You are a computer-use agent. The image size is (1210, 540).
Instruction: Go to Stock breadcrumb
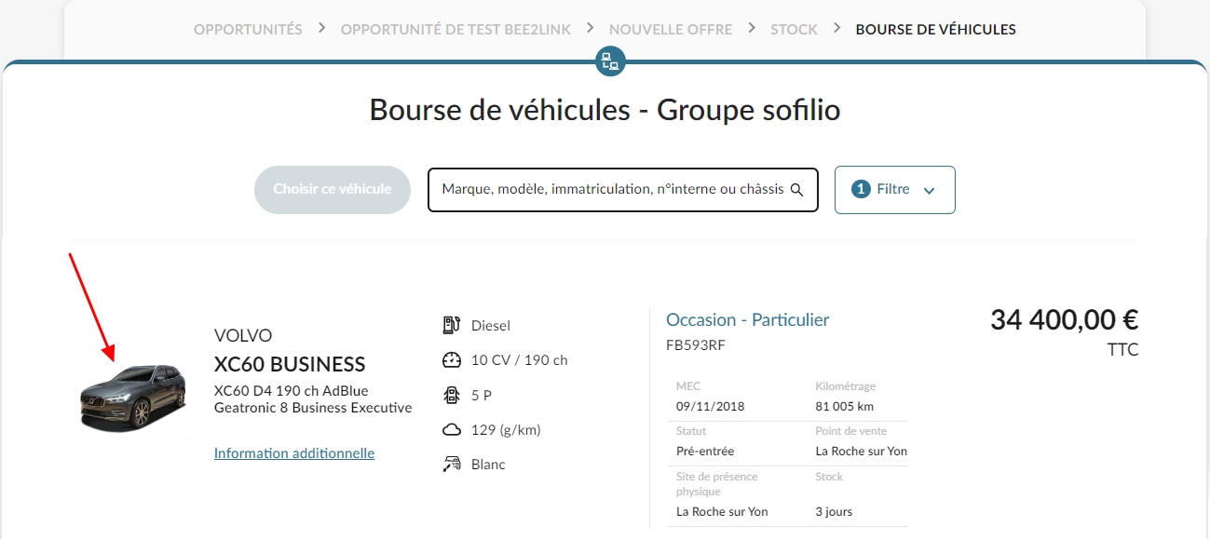point(794,30)
